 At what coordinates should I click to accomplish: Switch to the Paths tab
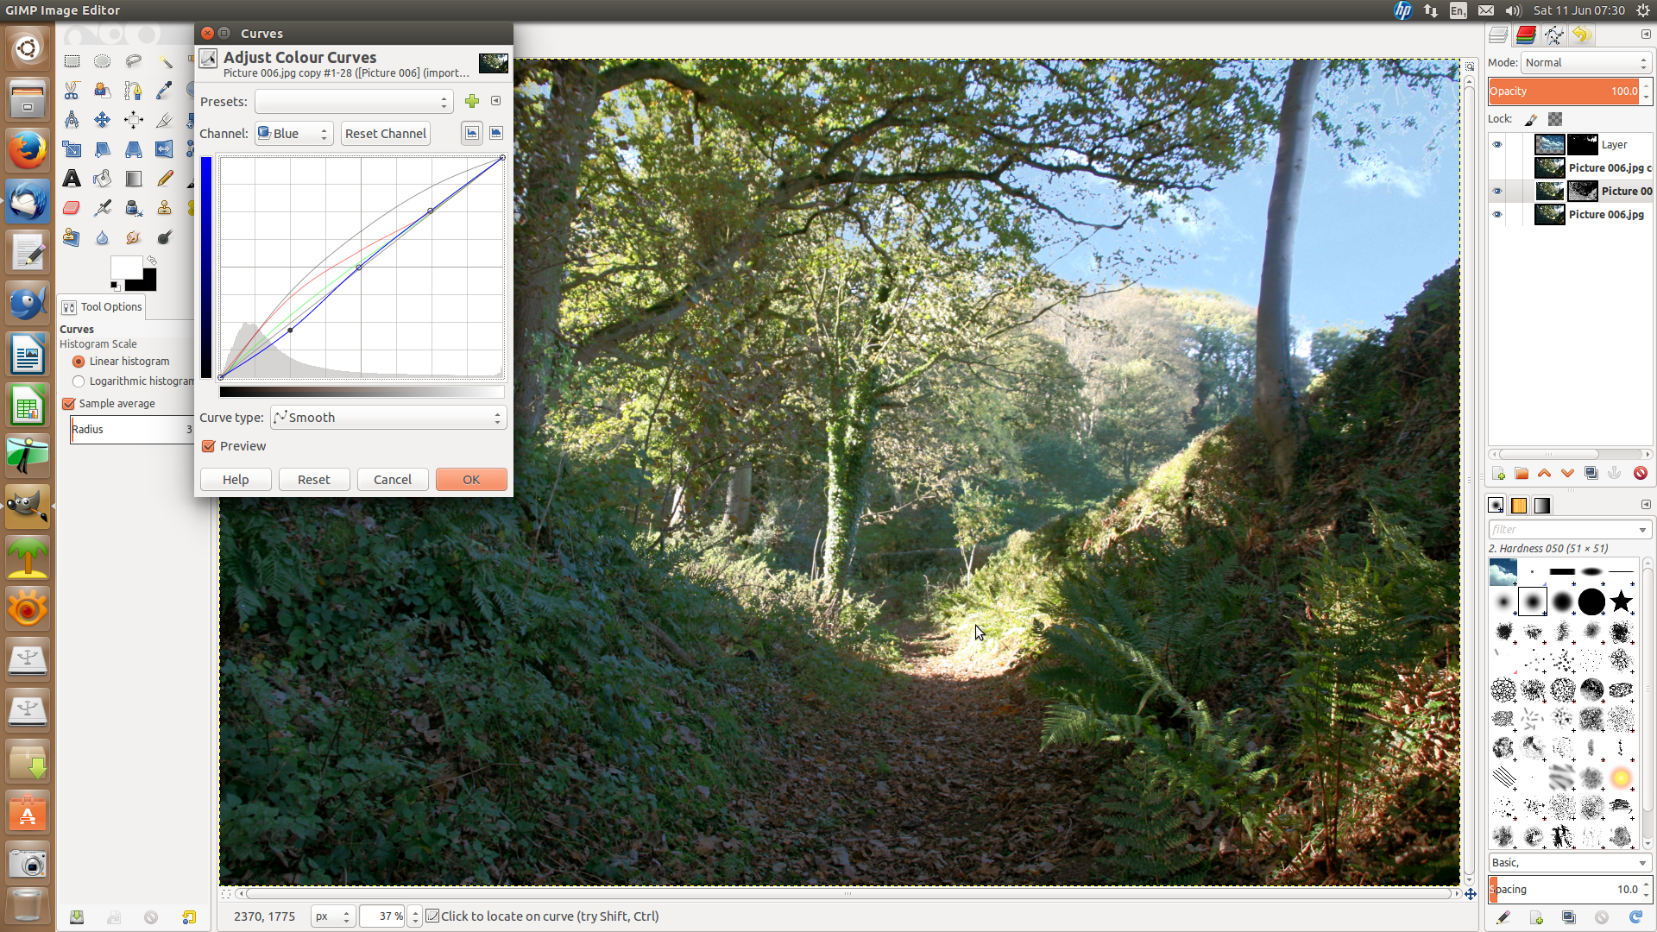click(x=1553, y=35)
